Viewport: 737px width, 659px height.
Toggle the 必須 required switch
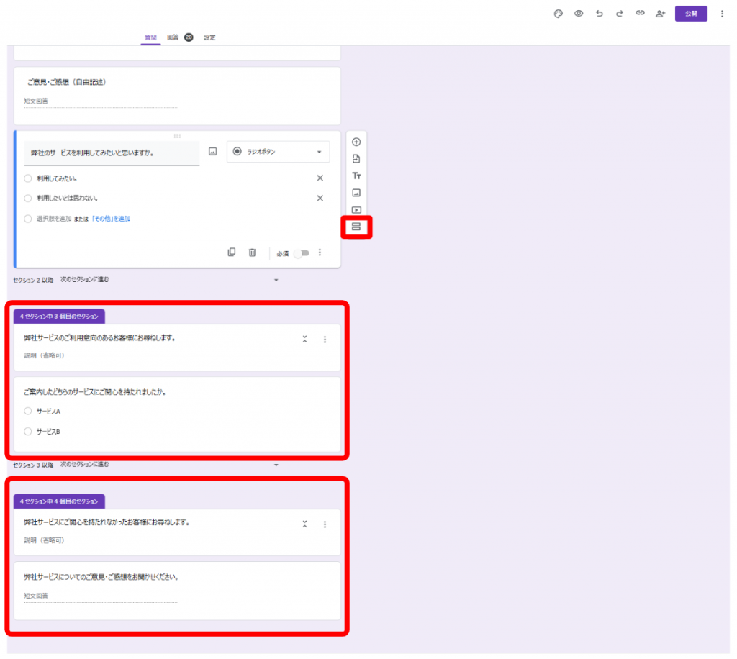pyautogui.click(x=299, y=253)
